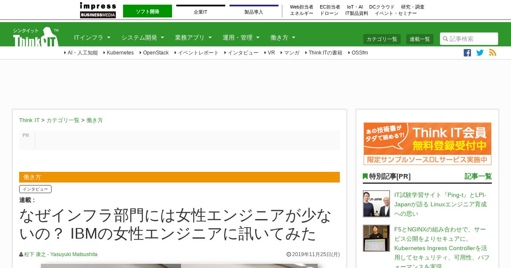Click the Think IT会員 無料登録 banner
511x268 pixels.
point(428,144)
